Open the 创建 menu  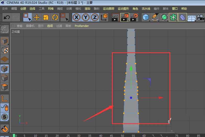tap(23, 9)
